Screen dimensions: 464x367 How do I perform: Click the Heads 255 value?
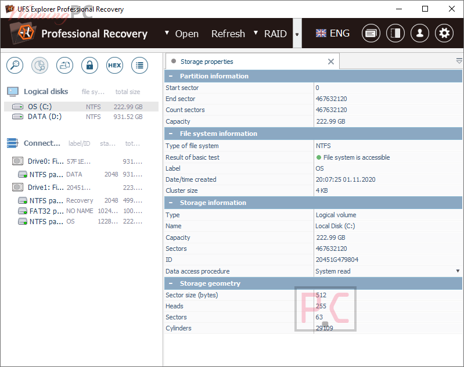pyautogui.click(x=321, y=306)
